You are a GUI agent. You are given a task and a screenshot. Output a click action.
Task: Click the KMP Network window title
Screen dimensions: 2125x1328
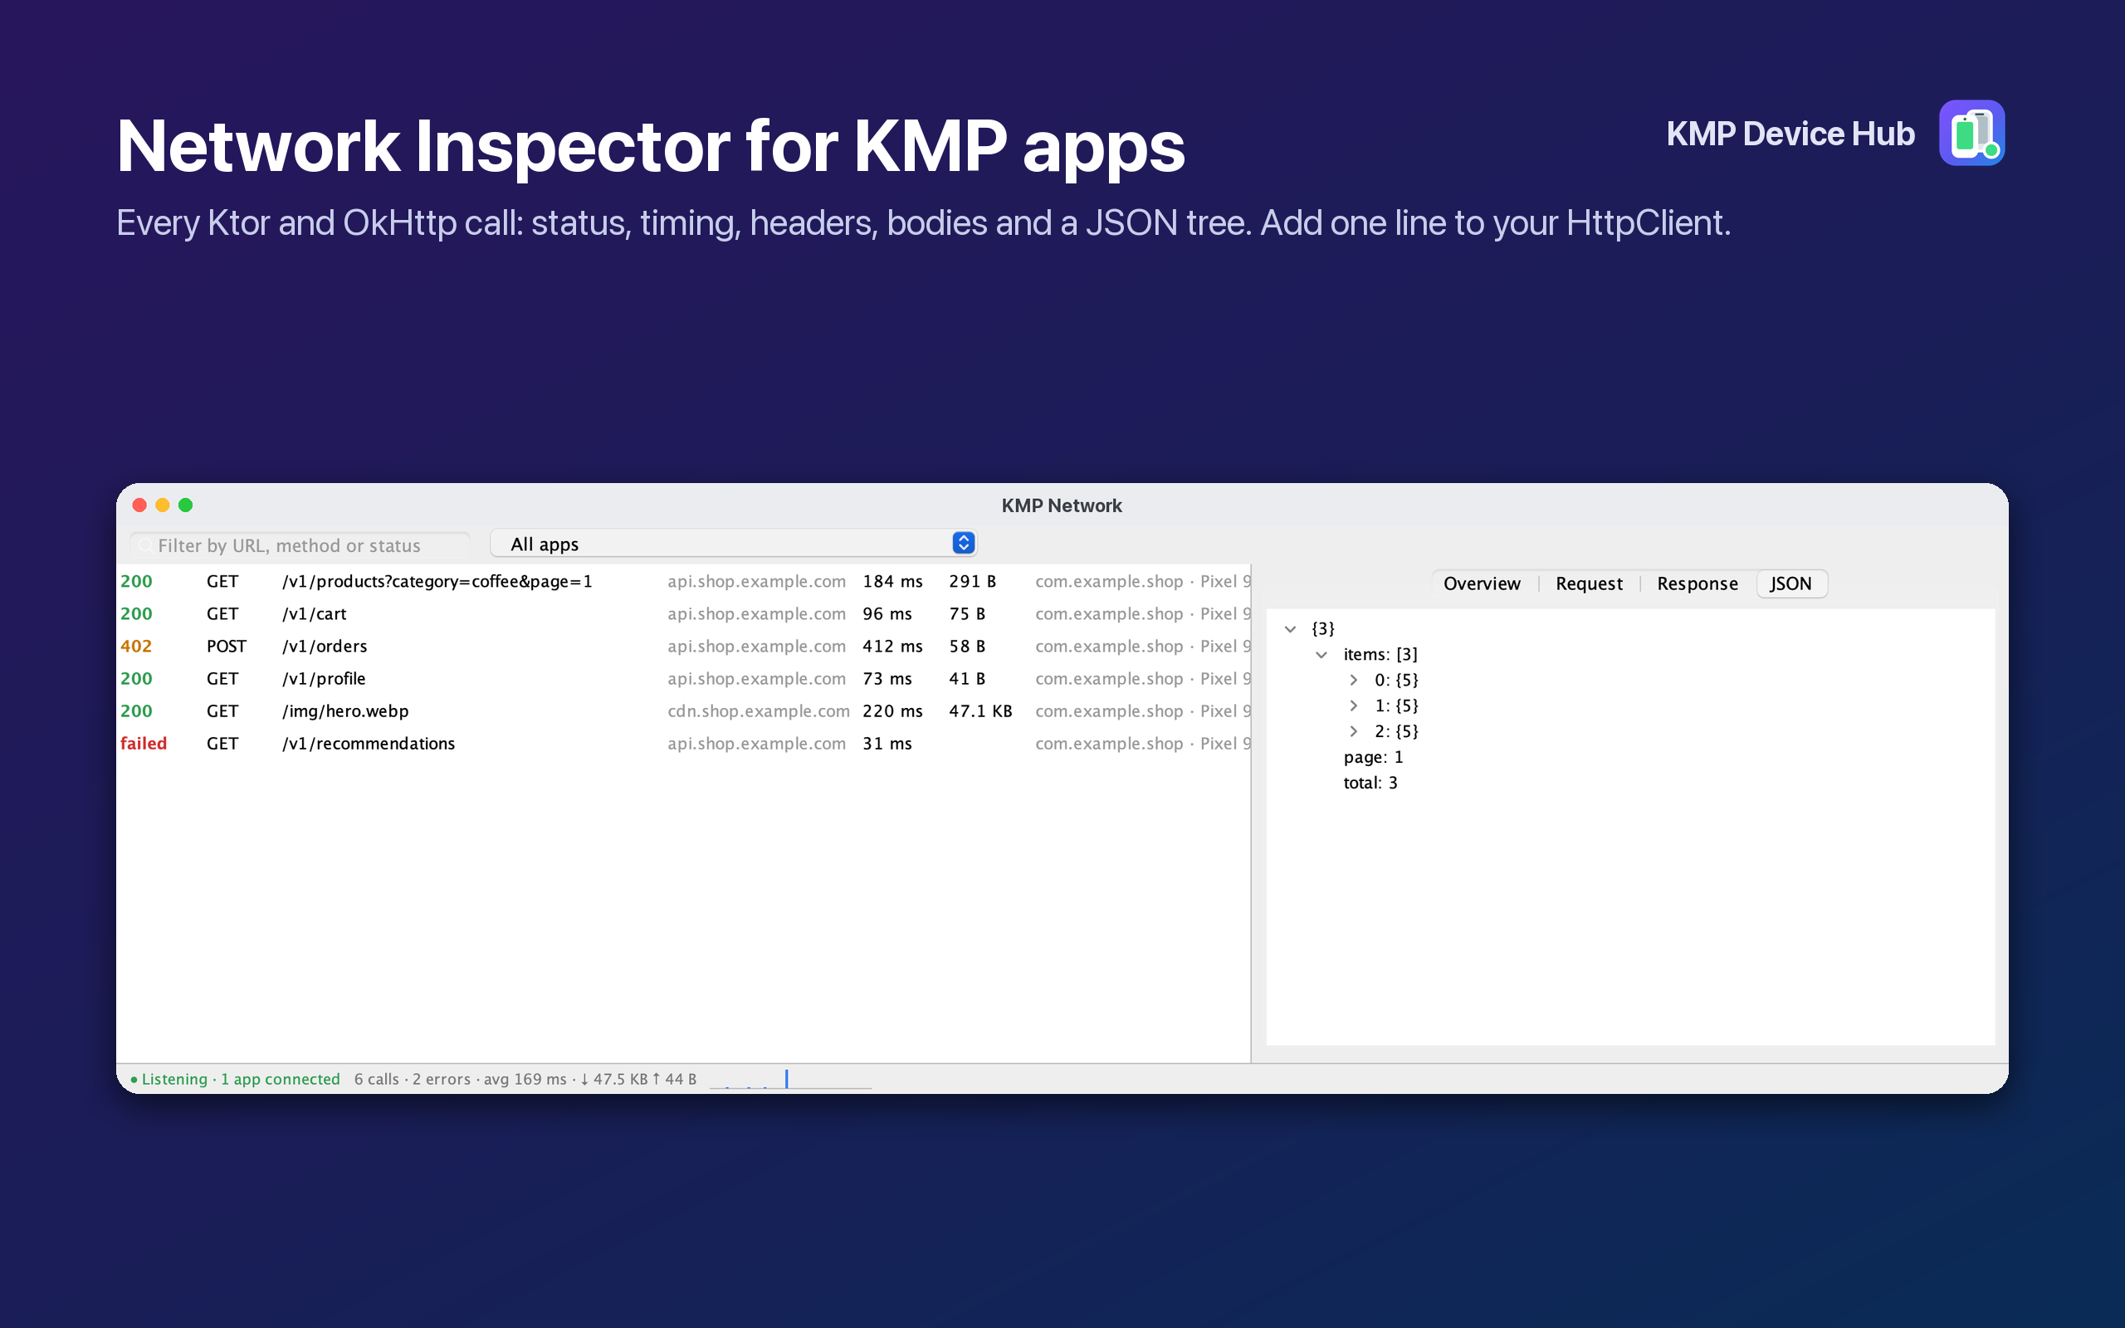pos(1062,506)
